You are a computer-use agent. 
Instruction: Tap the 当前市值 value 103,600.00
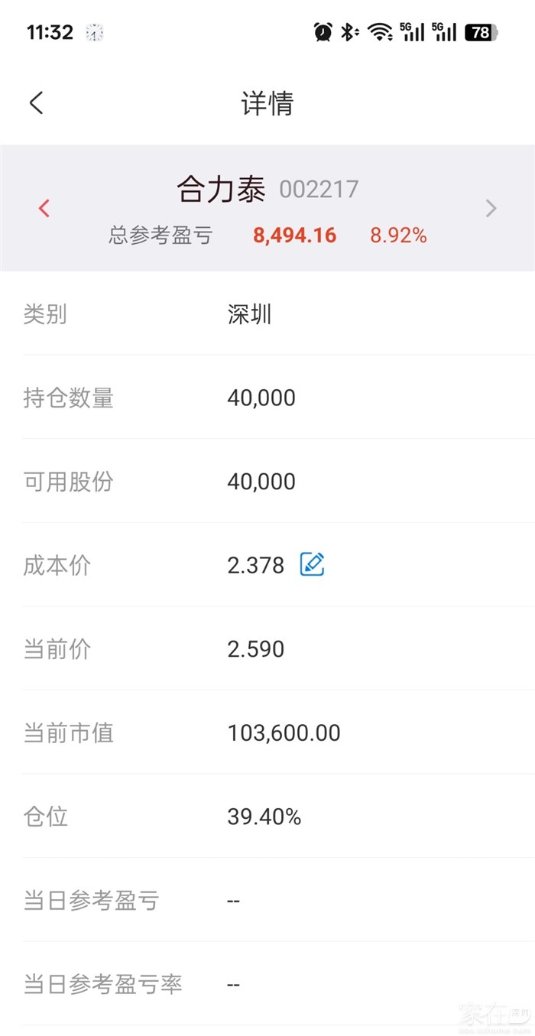(284, 733)
